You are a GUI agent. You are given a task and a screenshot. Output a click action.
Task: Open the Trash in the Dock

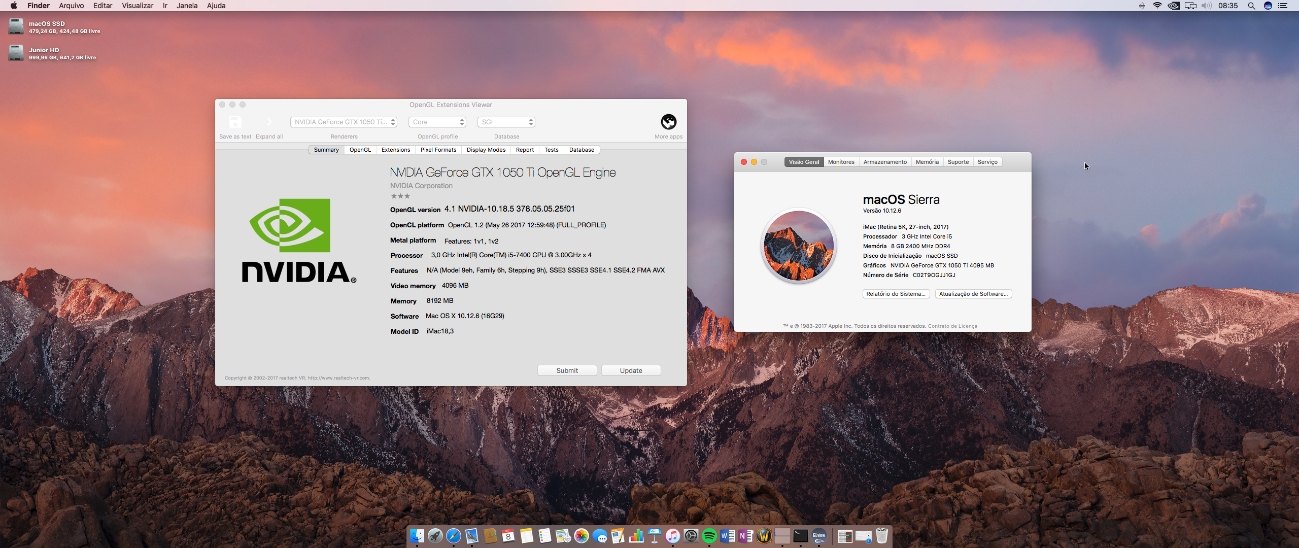pyautogui.click(x=882, y=536)
